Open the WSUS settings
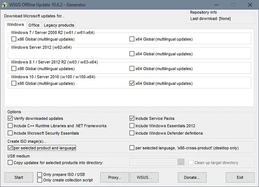The height and width of the screenshot is (187, 259). [144, 178]
